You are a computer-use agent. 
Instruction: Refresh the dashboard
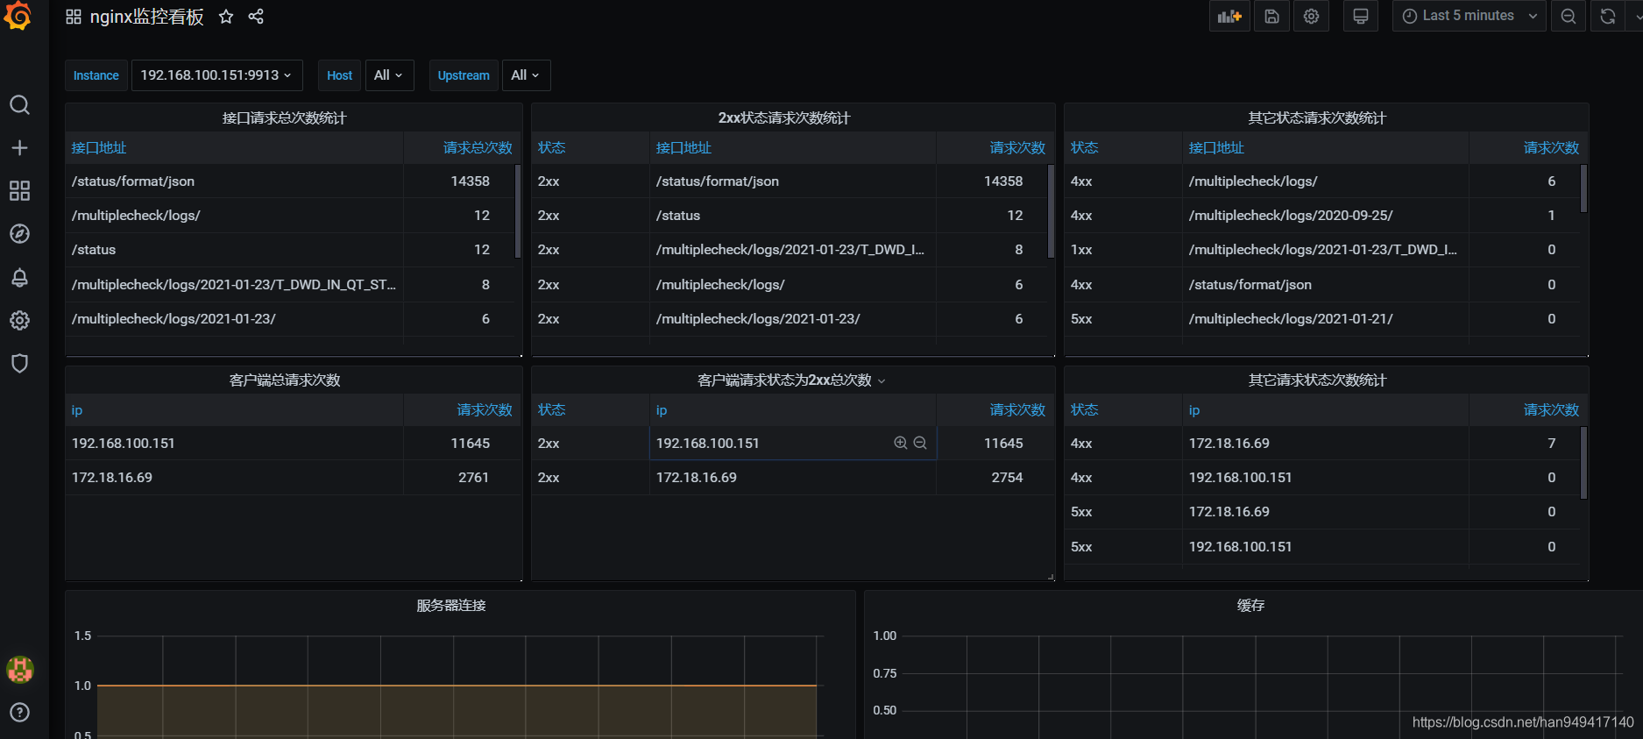[1608, 16]
